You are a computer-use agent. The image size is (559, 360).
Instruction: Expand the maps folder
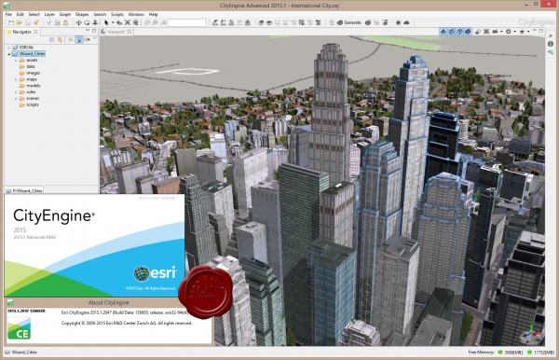point(16,79)
